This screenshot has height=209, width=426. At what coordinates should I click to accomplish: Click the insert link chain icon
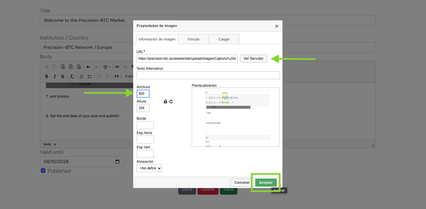click(117, 67)
